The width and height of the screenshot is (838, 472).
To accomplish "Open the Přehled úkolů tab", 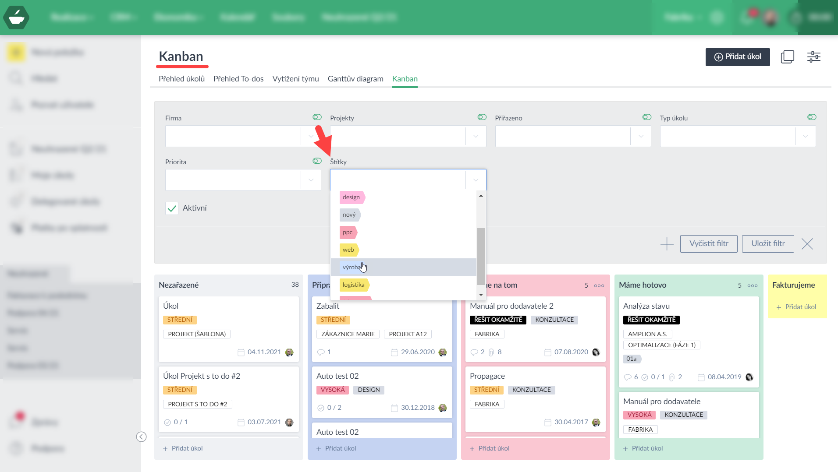I will 181,79.
